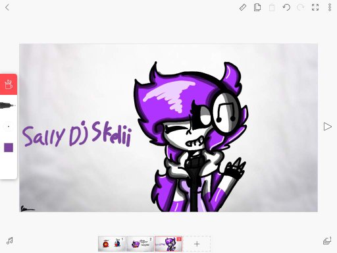Copy the current frame
Screen dimensions: 337x253
coord(257,7)
